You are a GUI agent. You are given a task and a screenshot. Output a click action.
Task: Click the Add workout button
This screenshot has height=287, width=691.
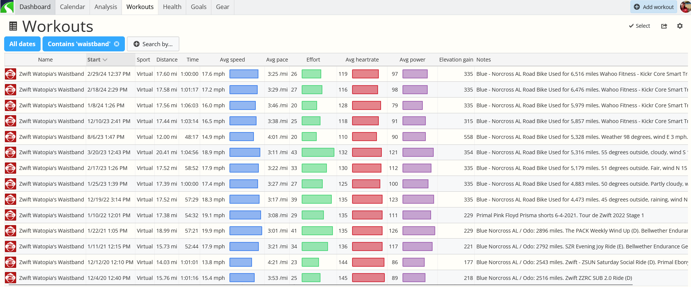click(654, 7)
